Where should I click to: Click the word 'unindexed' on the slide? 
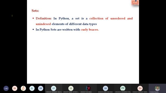coord(43,24)
